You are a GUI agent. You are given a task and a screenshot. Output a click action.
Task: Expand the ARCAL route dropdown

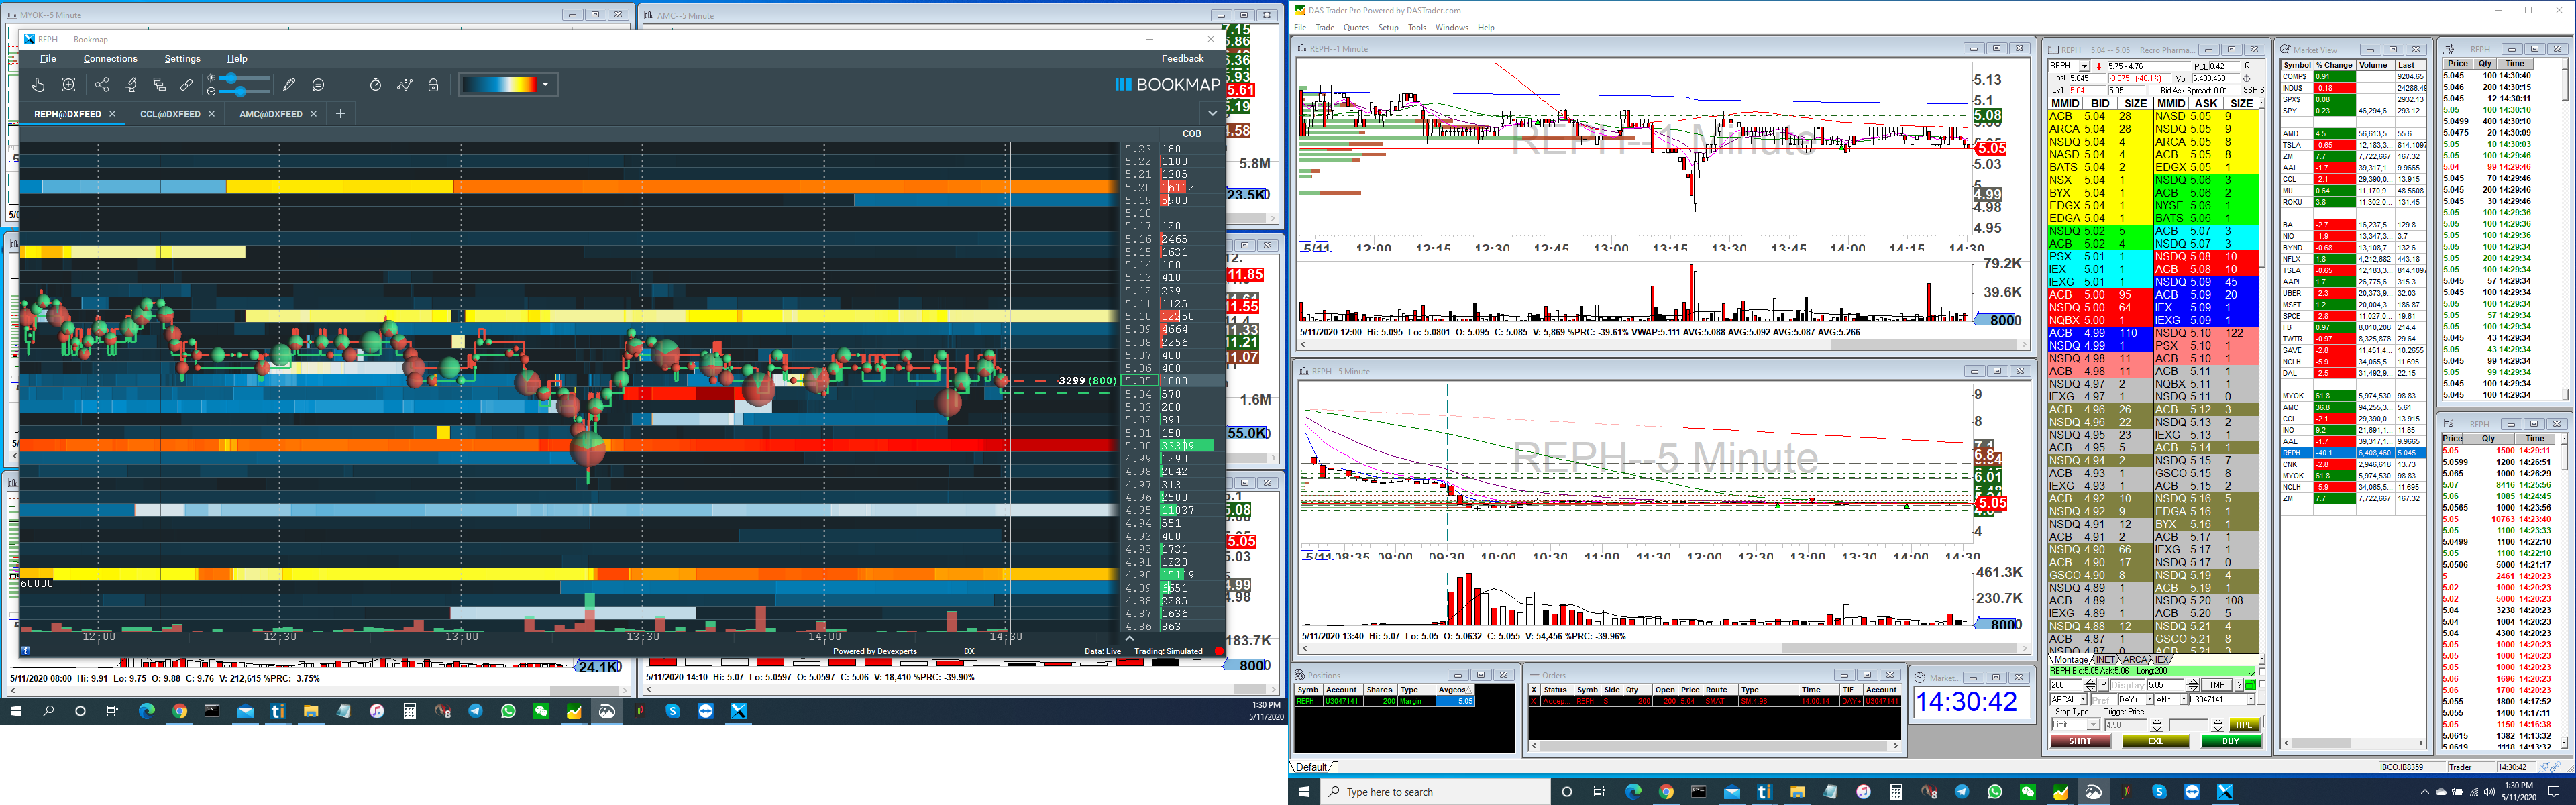click(2084, 699)
